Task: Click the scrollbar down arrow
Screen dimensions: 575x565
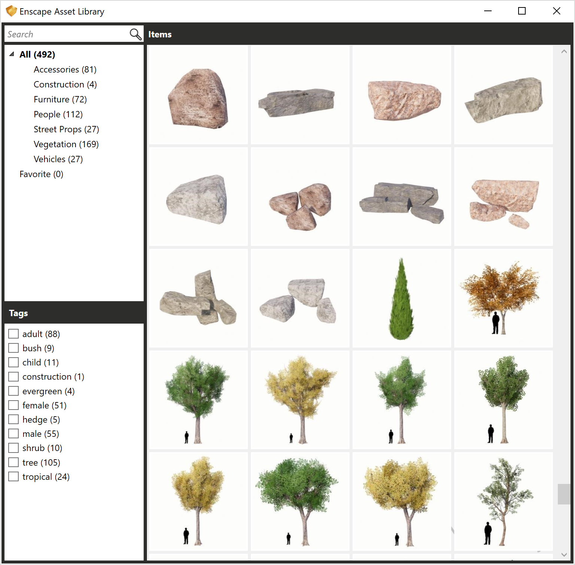Action: pos(564,555)
